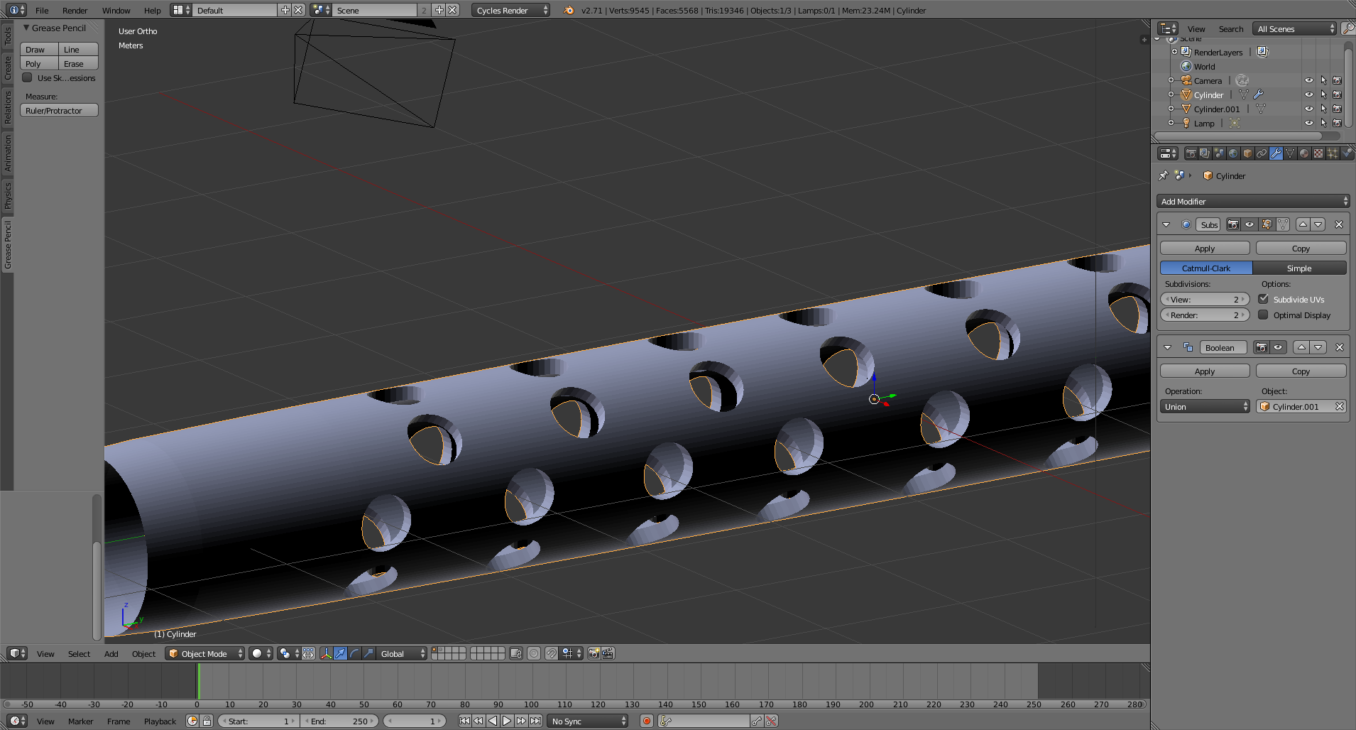Open the All Scenes outliner display dropdown
Screen dimensions: 1356x730
tap(1294, 28)
